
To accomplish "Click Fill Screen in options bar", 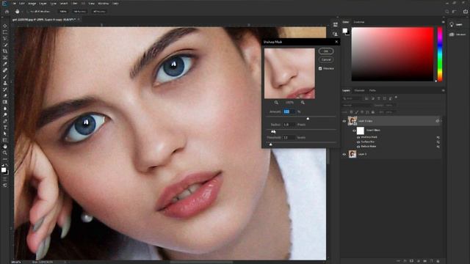I will pos(99,12).
